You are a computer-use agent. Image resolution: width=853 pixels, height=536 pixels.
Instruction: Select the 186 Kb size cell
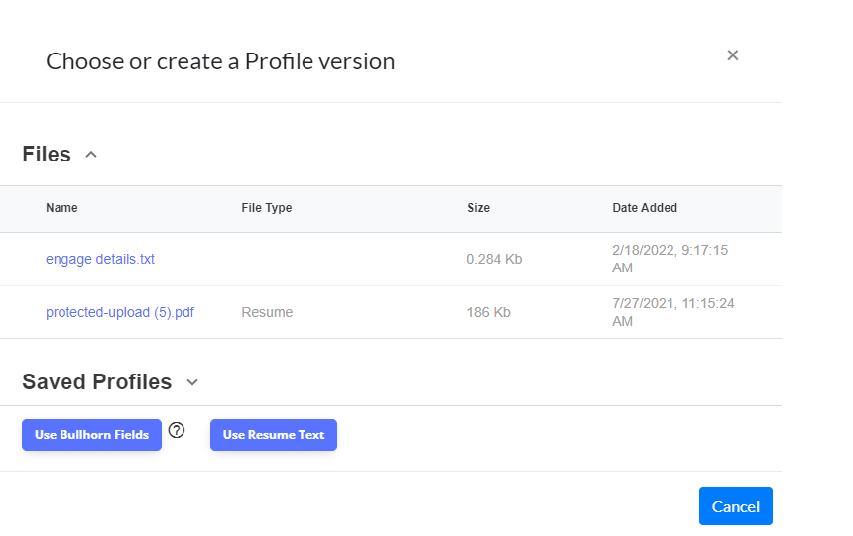pyautogui.click(x=489, y=312)
